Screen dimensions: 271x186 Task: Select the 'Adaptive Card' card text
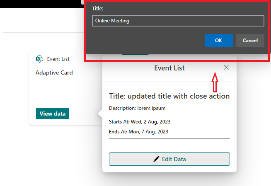coord(54,72)
